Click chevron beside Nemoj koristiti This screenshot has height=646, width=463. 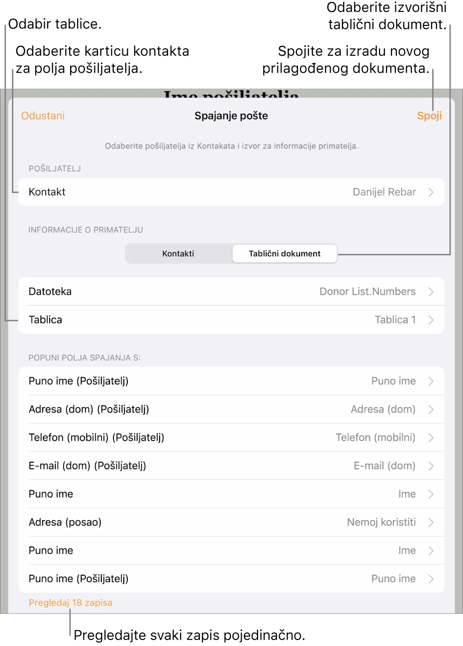click(x=431, y=522)
